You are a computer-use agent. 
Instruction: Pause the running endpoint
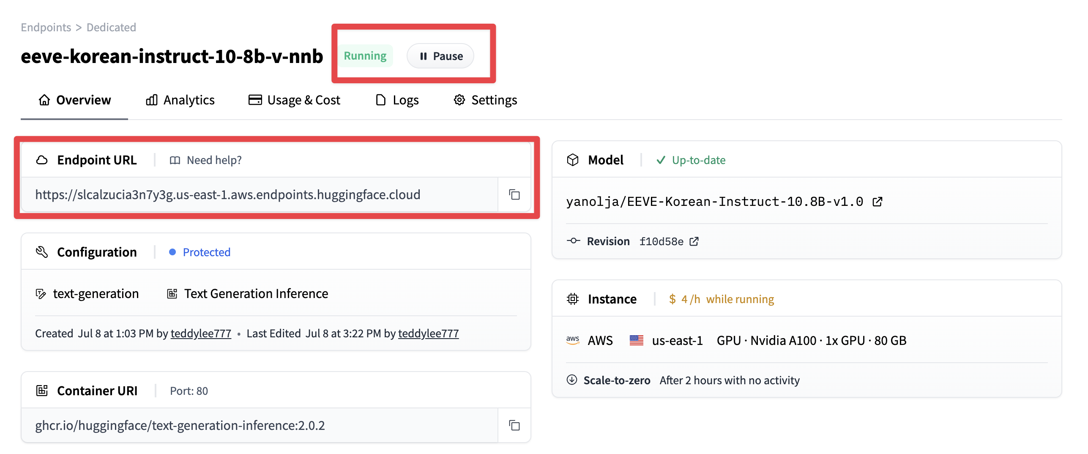coord(440,56)
